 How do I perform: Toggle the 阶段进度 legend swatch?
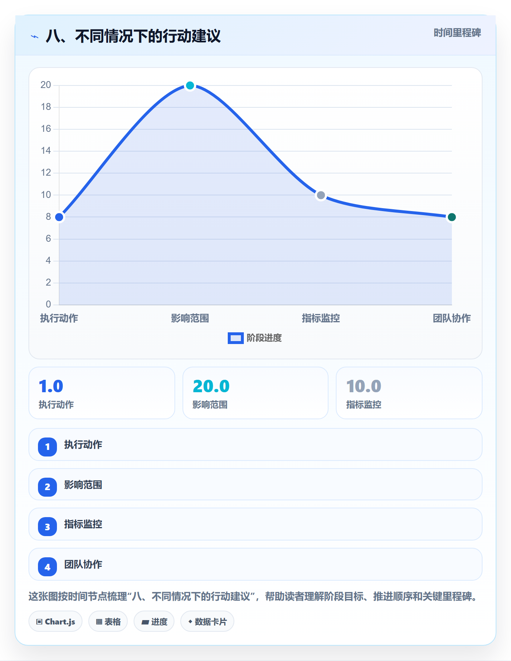pos(235,338)
